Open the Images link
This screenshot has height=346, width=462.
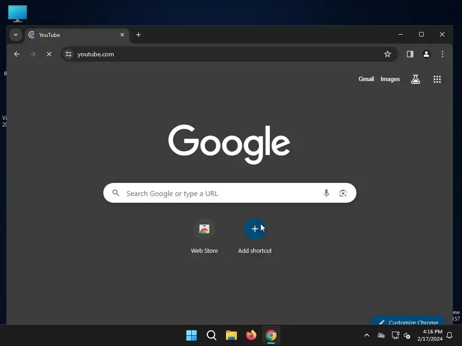(x=390, y=79)
